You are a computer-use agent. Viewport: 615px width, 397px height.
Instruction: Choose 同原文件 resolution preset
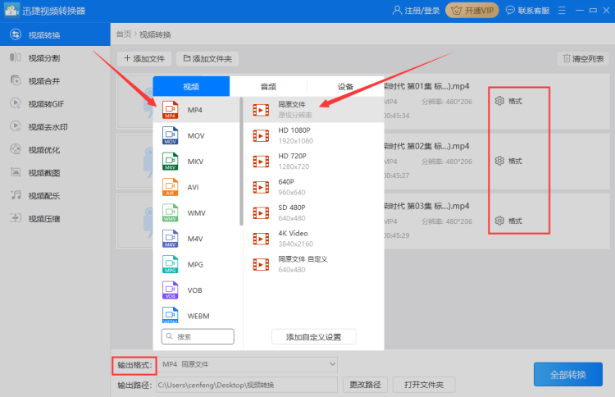pos(313,110)
